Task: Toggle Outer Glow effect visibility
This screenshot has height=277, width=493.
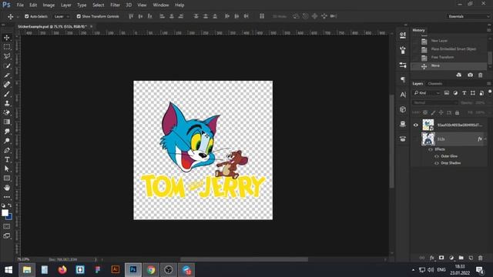Action: coord(437,156)
